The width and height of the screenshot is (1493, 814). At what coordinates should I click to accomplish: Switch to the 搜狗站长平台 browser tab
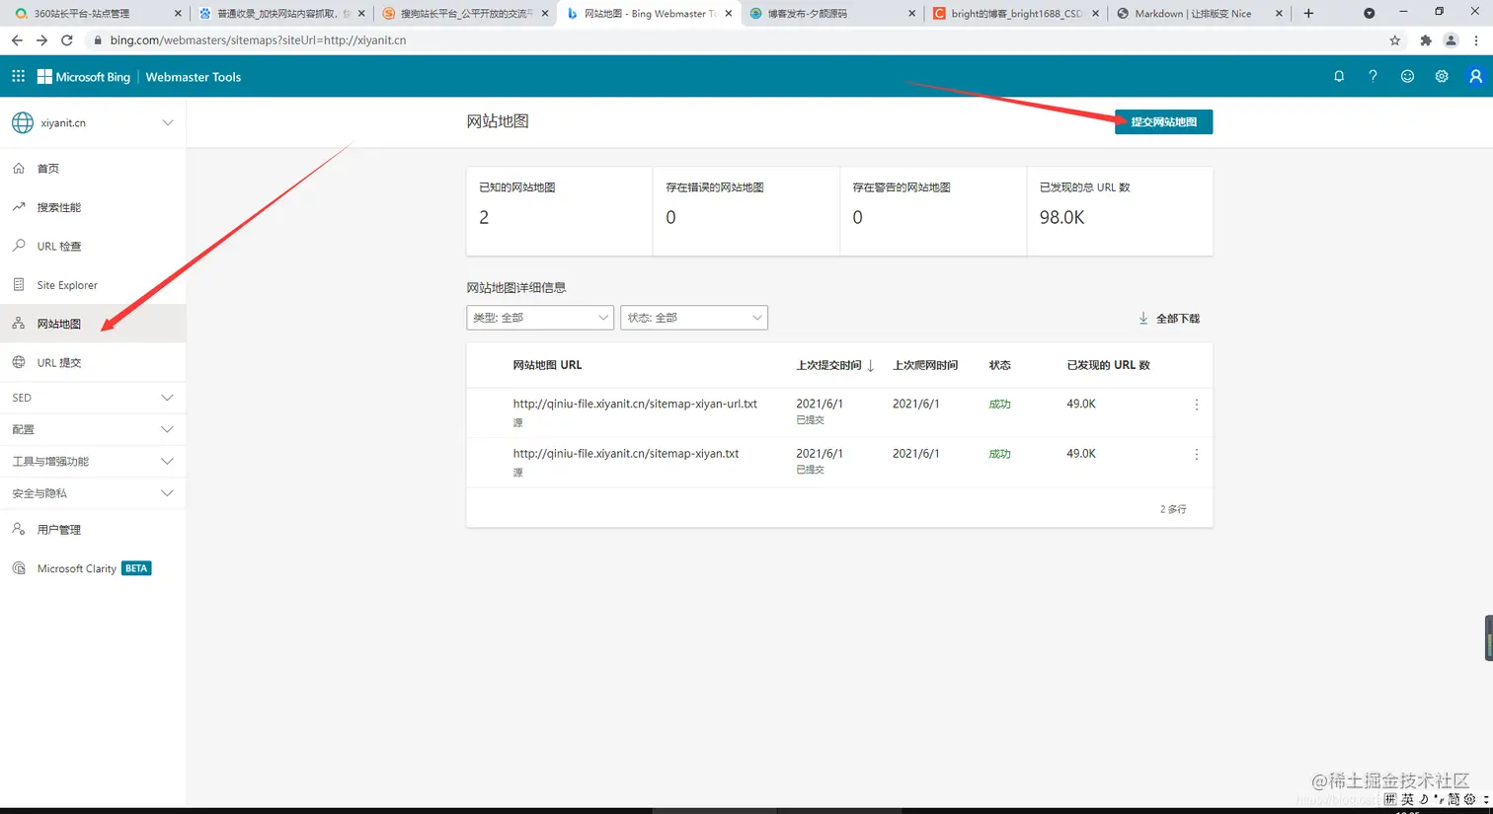(464, 14)
